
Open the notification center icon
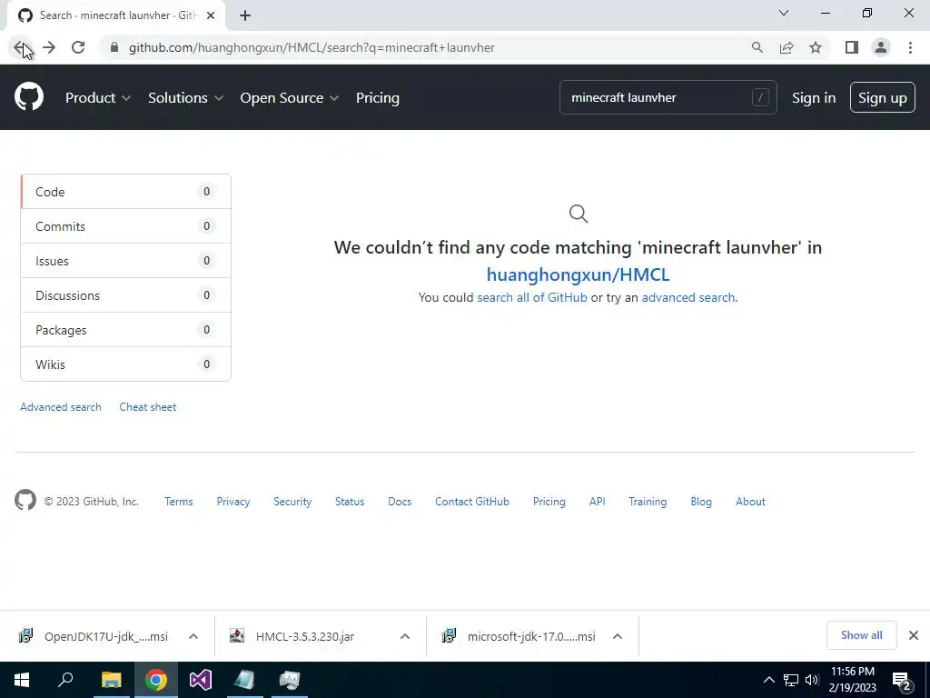(902, 682)
